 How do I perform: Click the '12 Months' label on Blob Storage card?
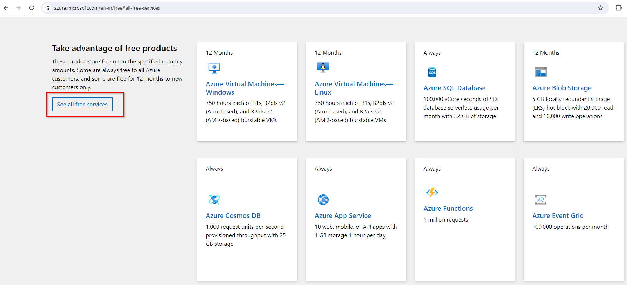pyautogui.click(x=545, y=52)
